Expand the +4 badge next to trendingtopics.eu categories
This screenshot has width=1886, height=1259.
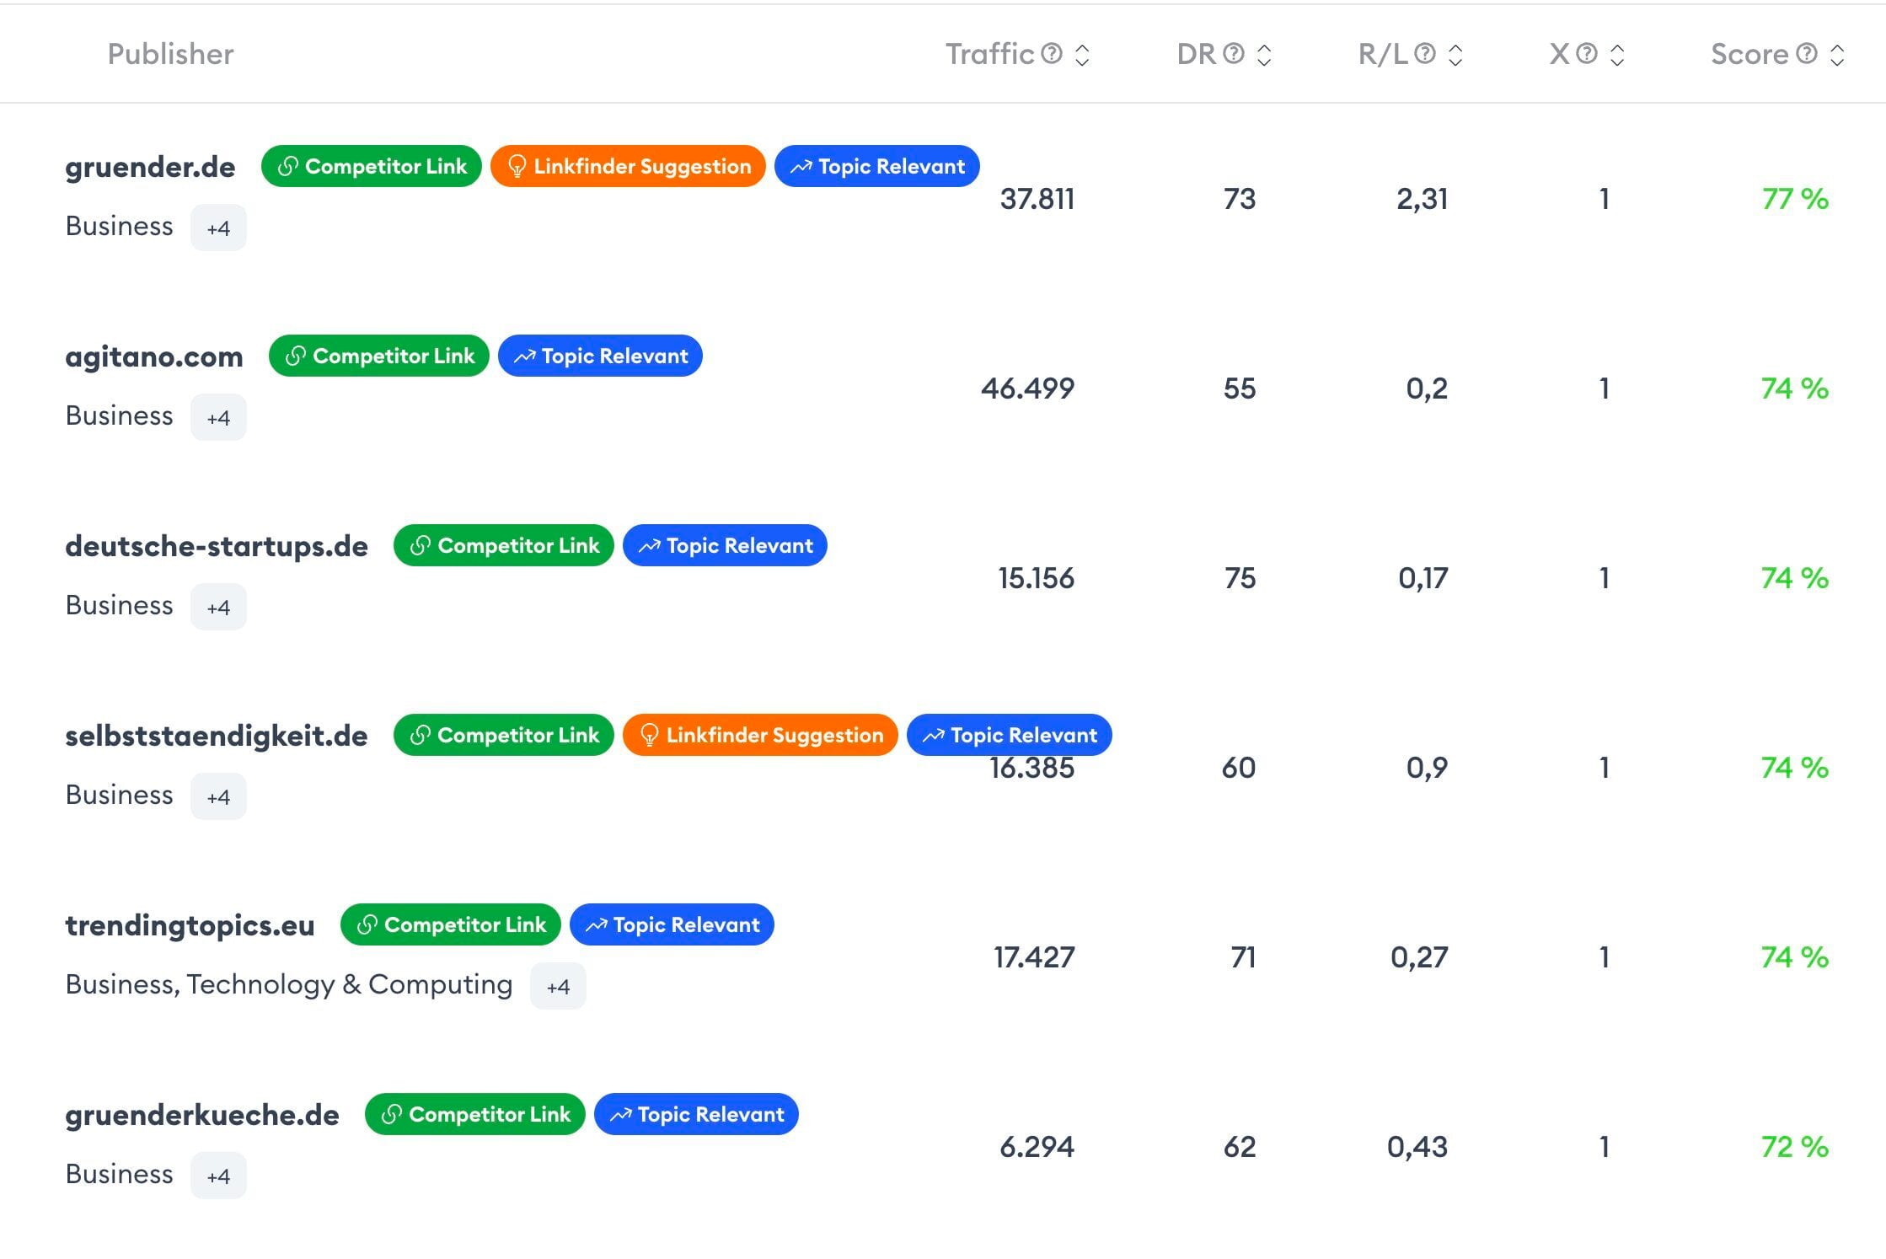[x=558, y=985]
